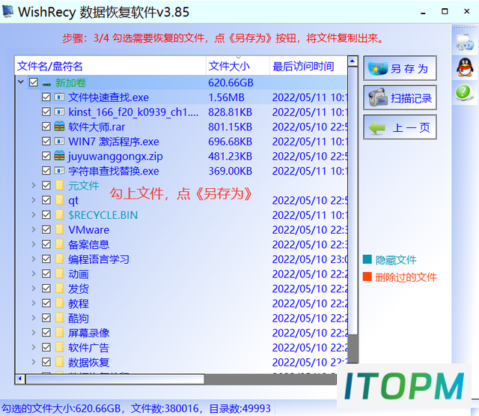
Task: Click the WishRecy app icon in title bar
Action: (7, 11)
